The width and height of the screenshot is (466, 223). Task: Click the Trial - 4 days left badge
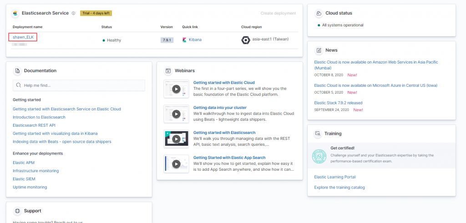pos(96,13)
